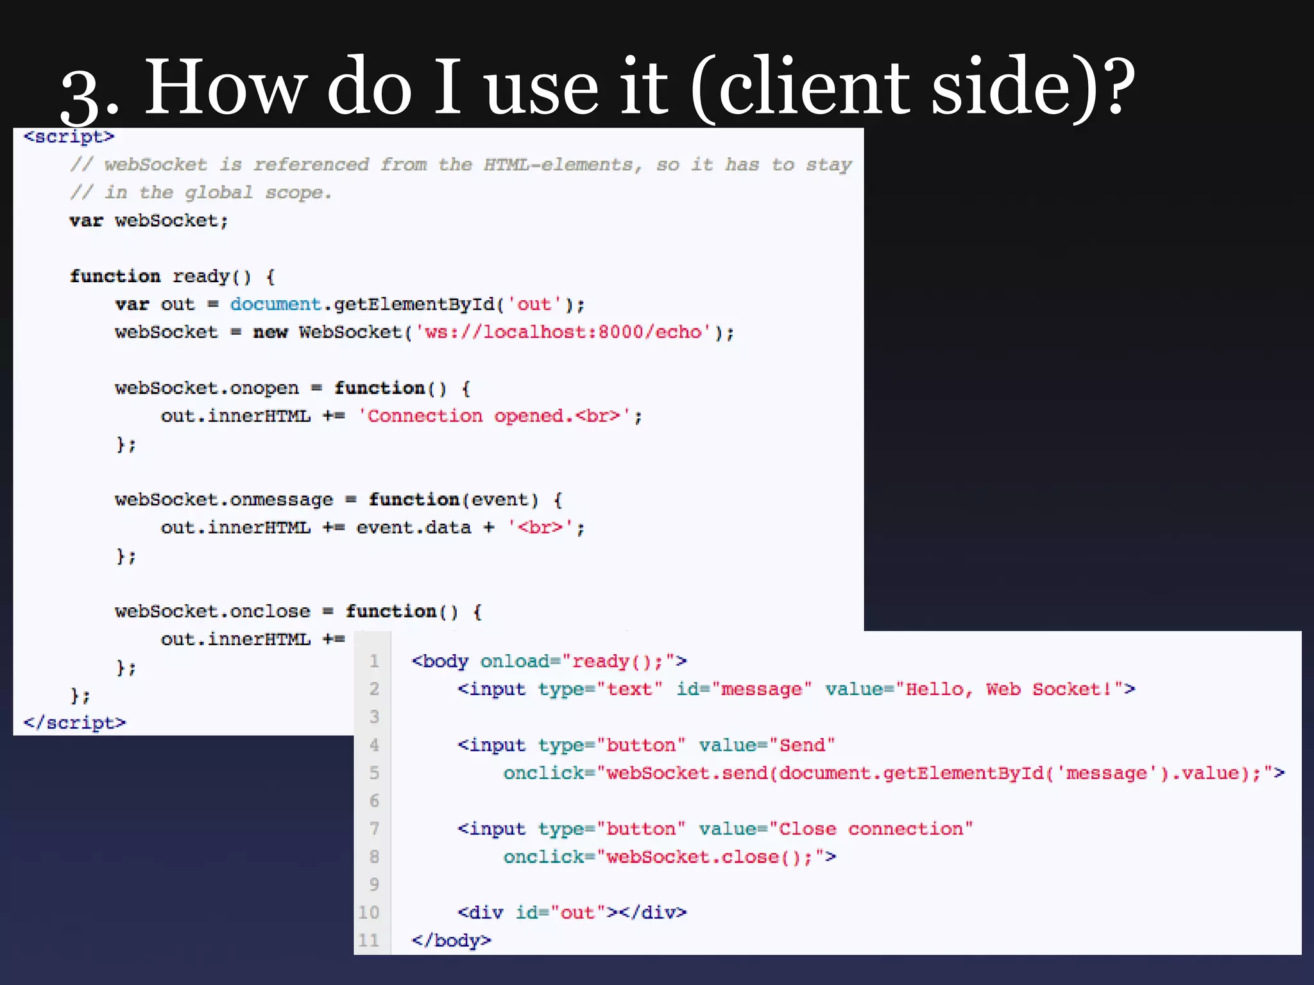Click the closing </body> tag
This screenshot has height=985, width=1314.
pos(451,940)
